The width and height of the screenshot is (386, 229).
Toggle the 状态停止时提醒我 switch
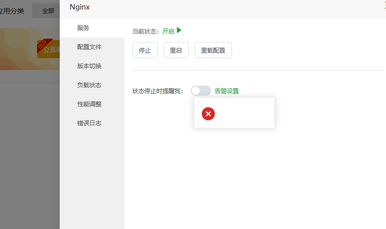tap(201, 91)
